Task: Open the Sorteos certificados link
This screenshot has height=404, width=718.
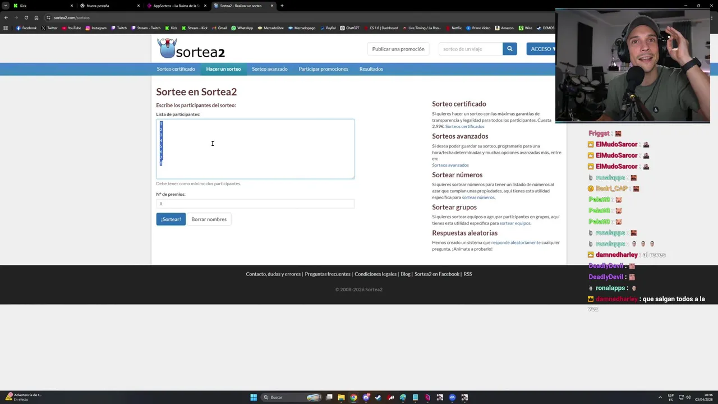Action: coord(464,126)
